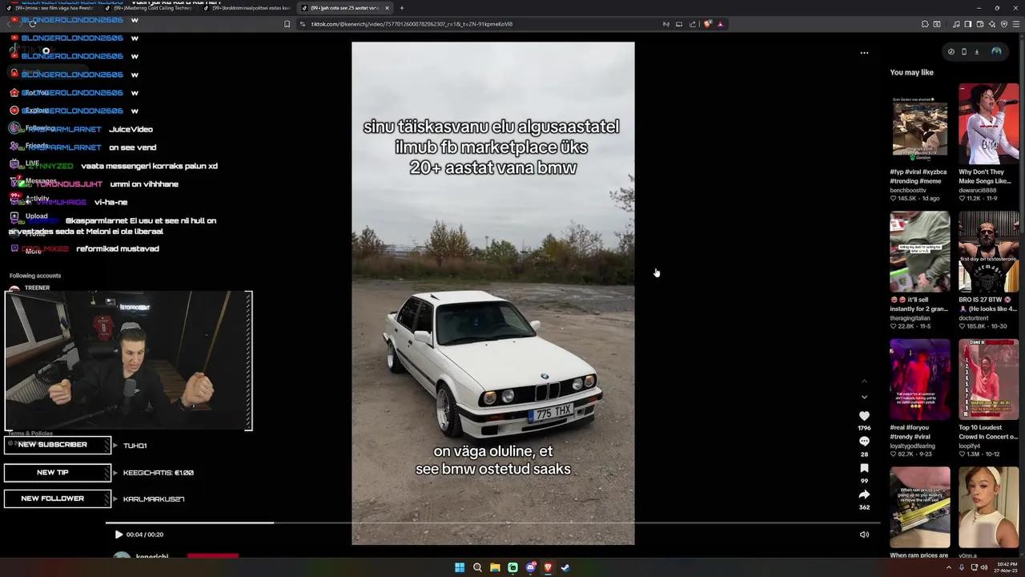Click the kenerichj uploader name below video
This screenshot has width=1025, height=577.
152,557
